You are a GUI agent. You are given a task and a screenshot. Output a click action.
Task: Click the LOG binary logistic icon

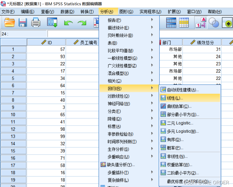click(163, 123)
